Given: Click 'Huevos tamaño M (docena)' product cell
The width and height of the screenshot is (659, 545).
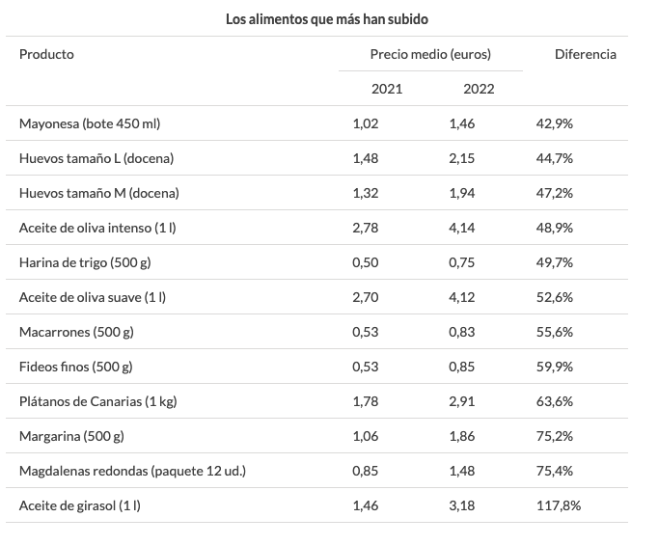Looking at the screenshot, I should (98, 193).
